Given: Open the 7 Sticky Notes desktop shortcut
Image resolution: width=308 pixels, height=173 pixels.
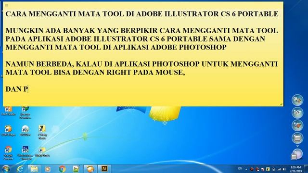Looking at the screenshot, I should tap(42, 133).
